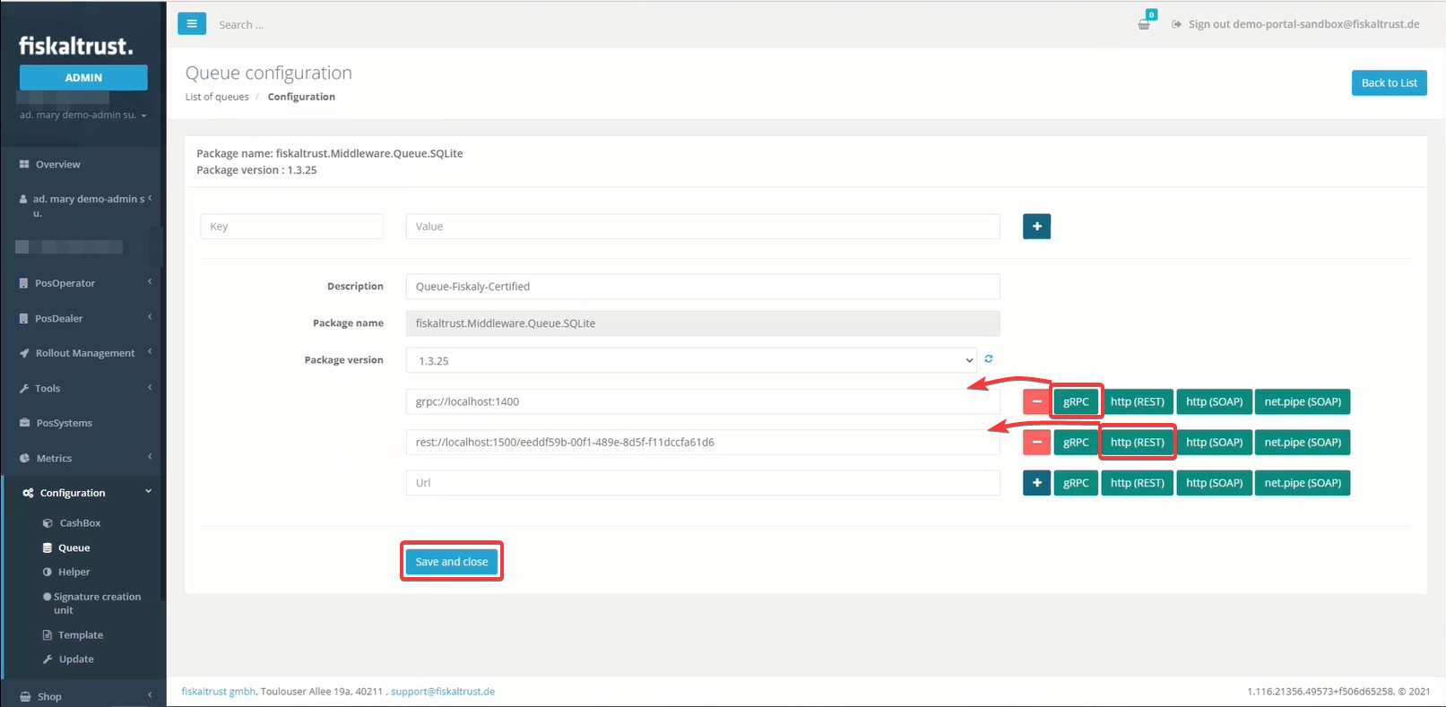Click http (SOAP) button in empty Url row
The image size is (1446, 707).
click(x=1214, y=483)
